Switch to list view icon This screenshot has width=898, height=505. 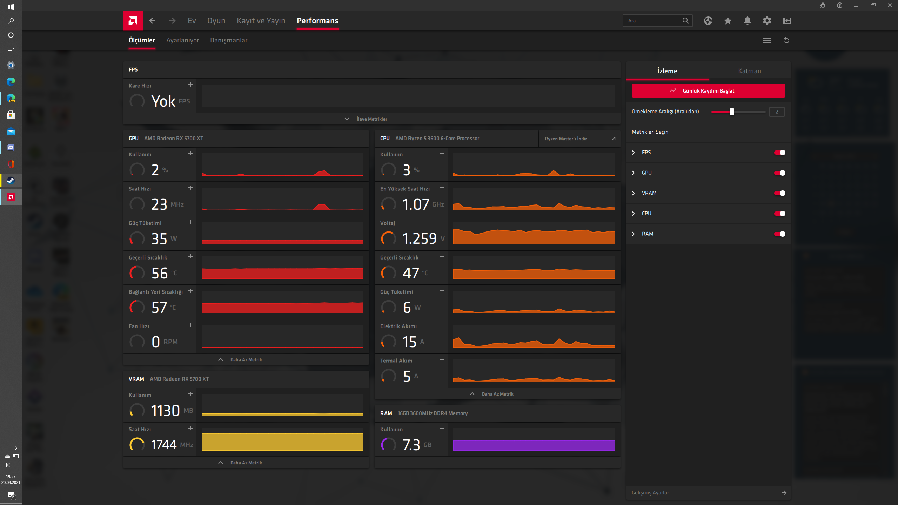pyautogui.click(x=767, y=40)
